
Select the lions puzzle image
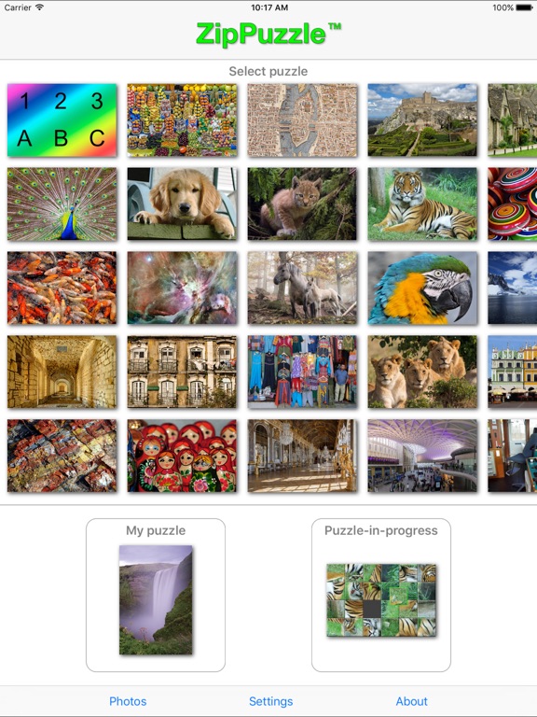[422, 372]
